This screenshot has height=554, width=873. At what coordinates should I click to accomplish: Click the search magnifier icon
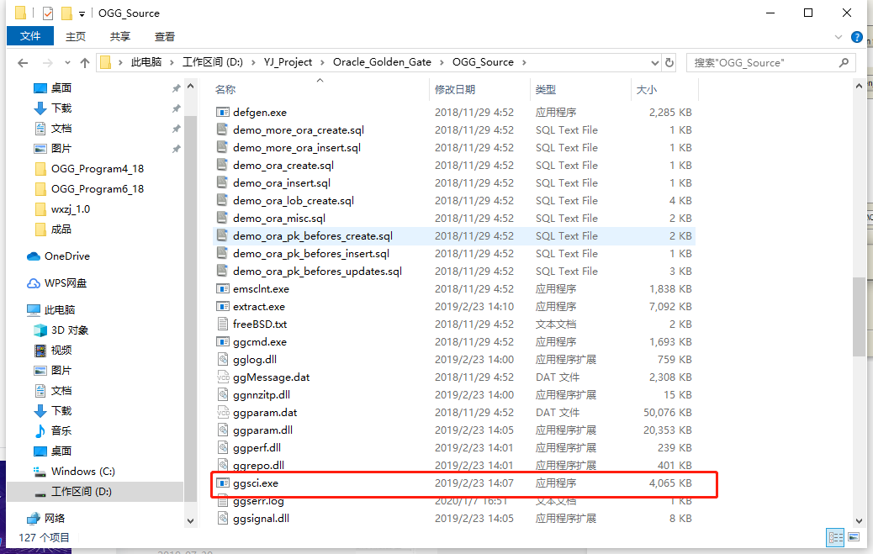(844, 62)
